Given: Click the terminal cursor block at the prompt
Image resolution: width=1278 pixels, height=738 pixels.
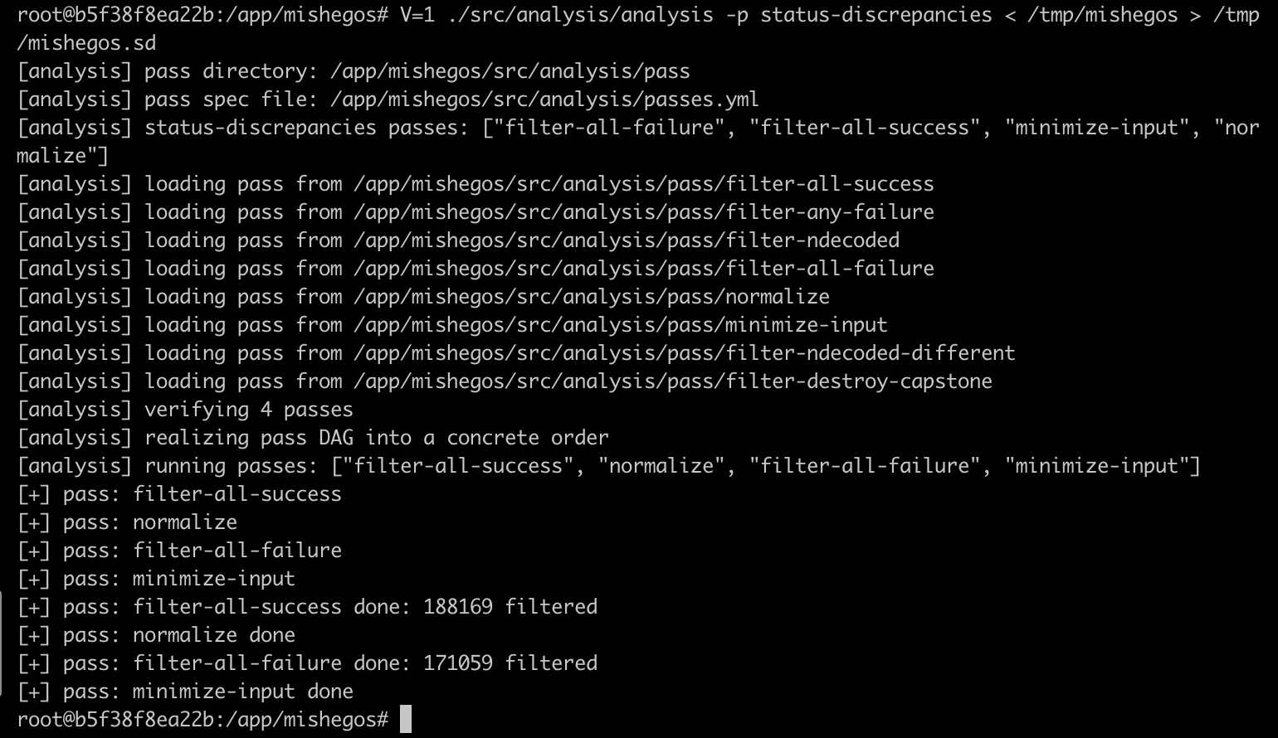Looking at the screenshot, I should click(405, 719).
